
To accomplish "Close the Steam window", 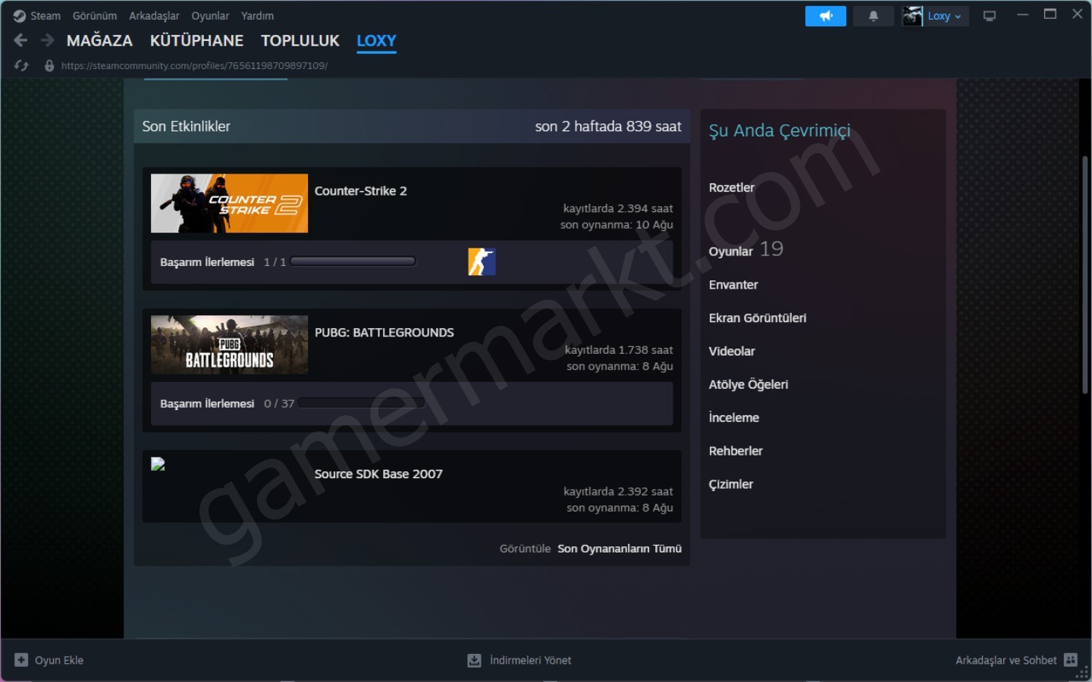I will (x=1078, y=14).
